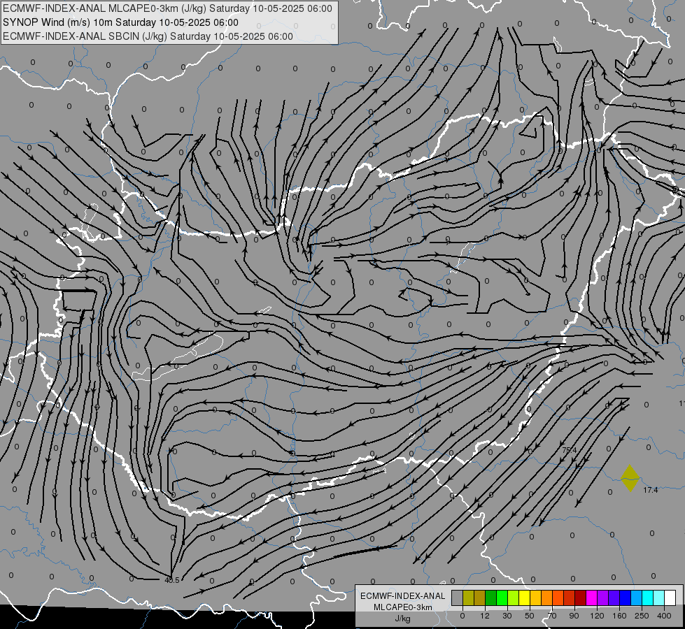Image resolution: width=685 pixels, height=629 pixels.
Task: Click the legend tick label 120
Action: [x=598, y=616]
